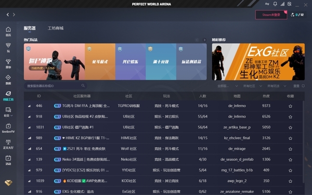Open the home page from the sidebar

[8, 31]
